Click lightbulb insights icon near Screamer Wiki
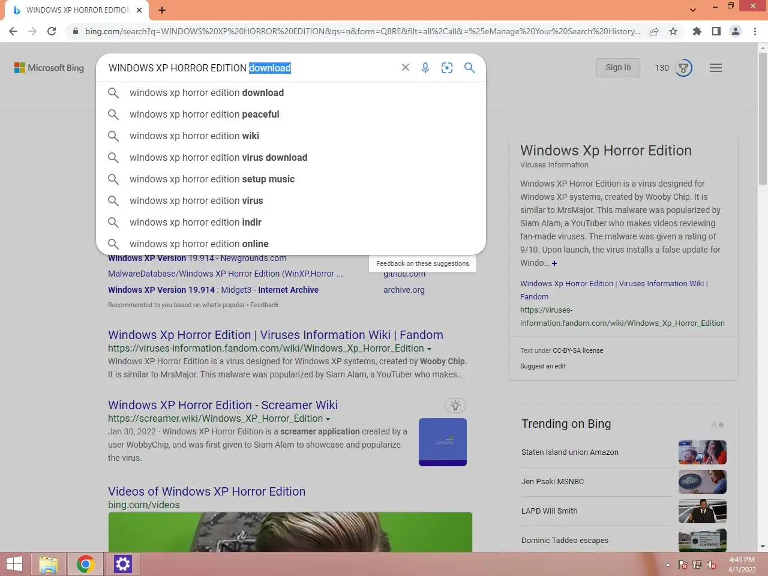The height and width of the screenshot is (576, 768). click(455, 406)
